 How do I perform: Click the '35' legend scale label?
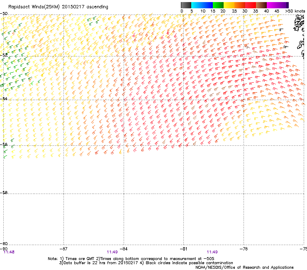[256, 11]
